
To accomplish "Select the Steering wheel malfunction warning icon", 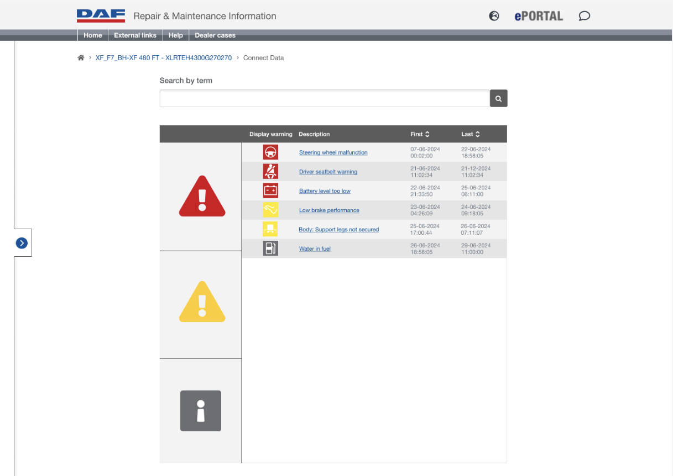I will coord(270,152).
